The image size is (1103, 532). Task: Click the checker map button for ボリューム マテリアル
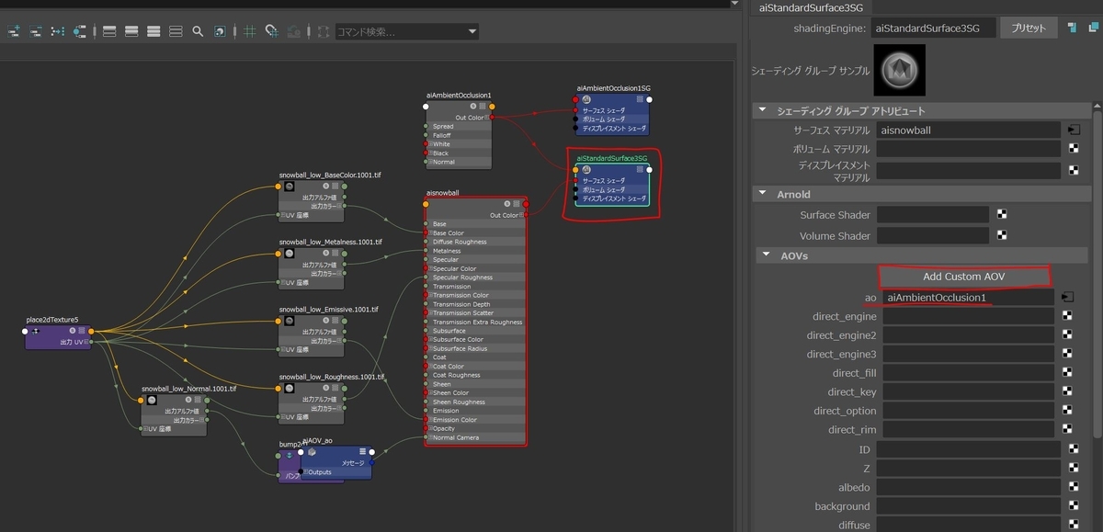click(x=1073, y=149)
